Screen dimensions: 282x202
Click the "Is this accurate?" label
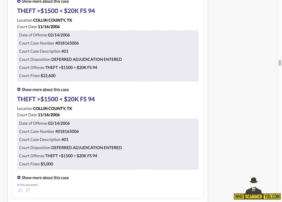[27, 185]
